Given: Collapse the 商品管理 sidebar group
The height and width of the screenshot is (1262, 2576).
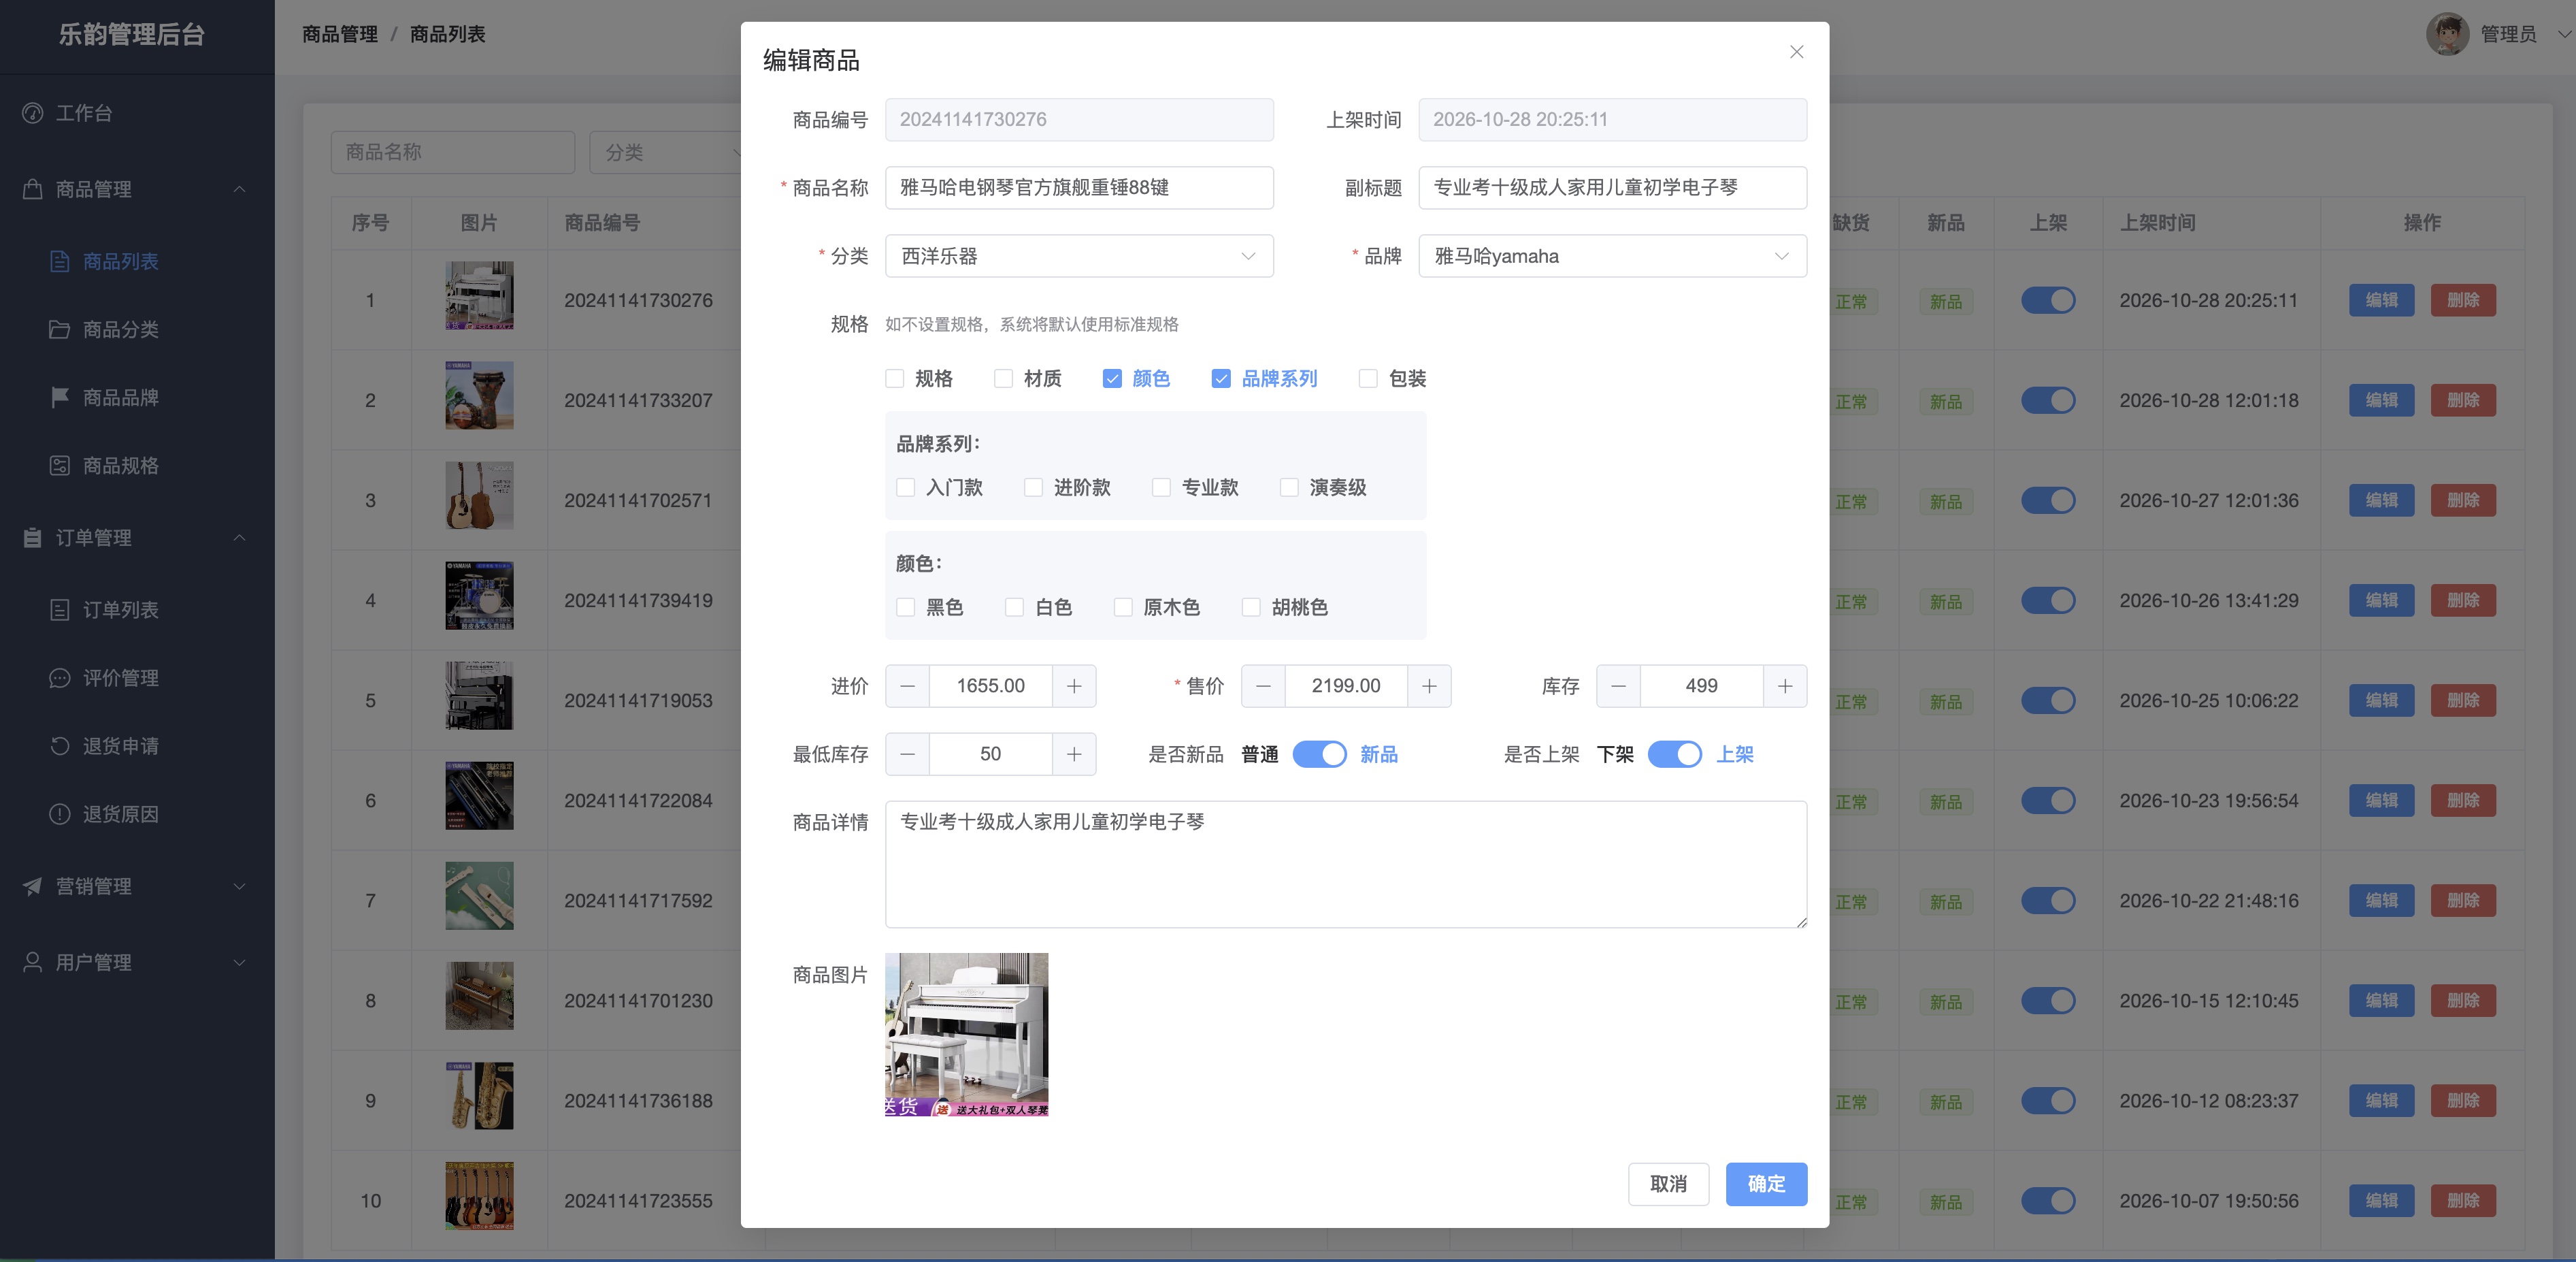Looking at the screenshot, I should tap(240, 189).
